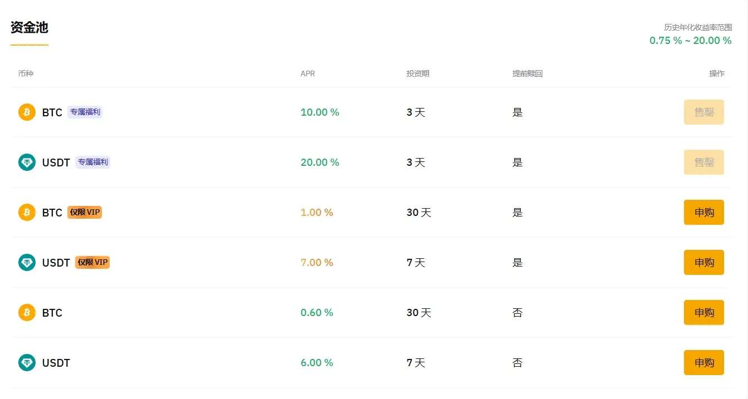Click the 专属福利 badge next to BTC
This screenshot has width=748, height=399.
tap(85, 112)
